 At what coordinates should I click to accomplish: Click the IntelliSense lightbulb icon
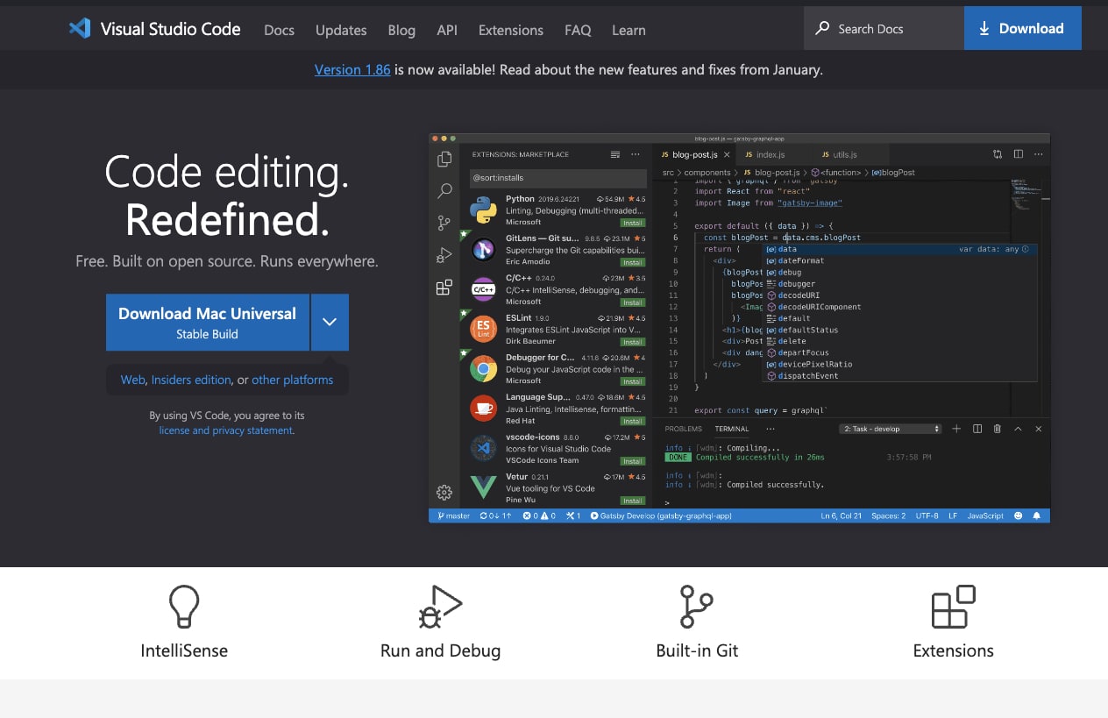pyautogui.click(x=184, y=607)
